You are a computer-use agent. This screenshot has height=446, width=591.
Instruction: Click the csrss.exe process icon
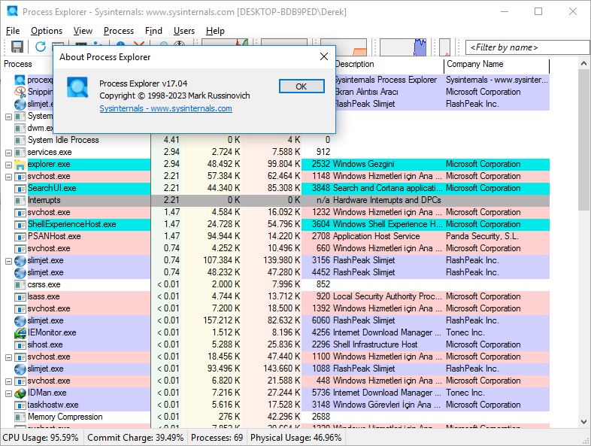pos(20,284)
